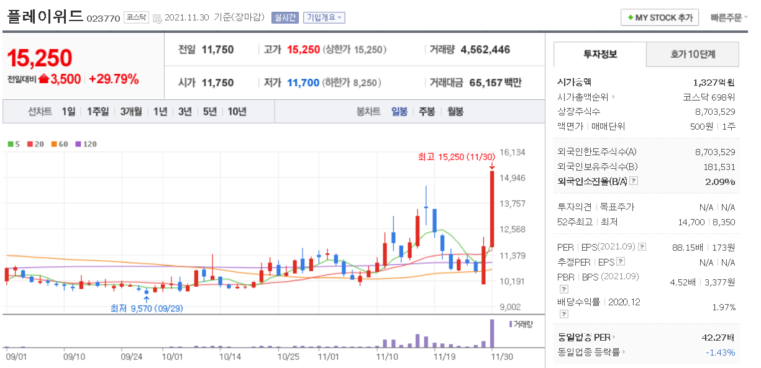Expand the 기업개요 dropdown
Viewport: 761px width, 368px height.
click(324, 17)
